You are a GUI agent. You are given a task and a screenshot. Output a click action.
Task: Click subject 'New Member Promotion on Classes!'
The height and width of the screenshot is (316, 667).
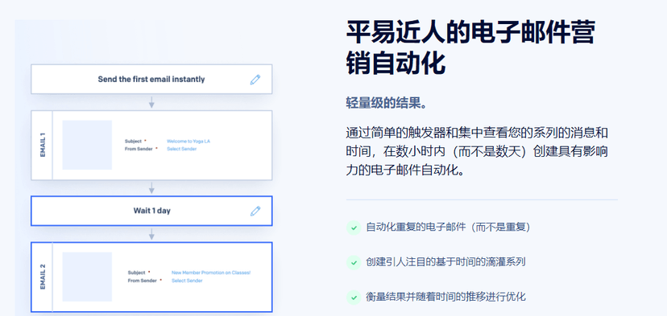211,273
